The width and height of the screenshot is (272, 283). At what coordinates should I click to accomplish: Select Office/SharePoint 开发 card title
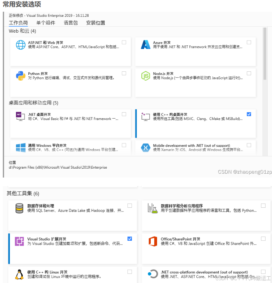point(181,239)
